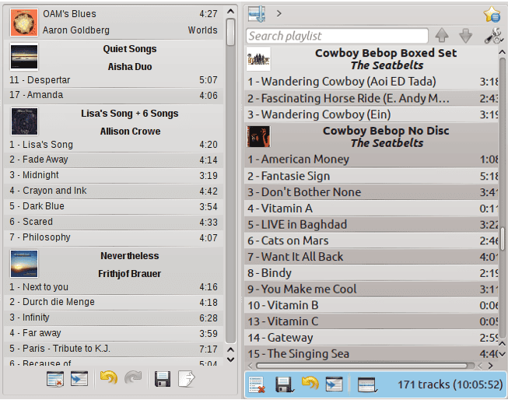Select the Nevertheless album header
The height and width of the screenshot is (400, 508).
(114, 264)
